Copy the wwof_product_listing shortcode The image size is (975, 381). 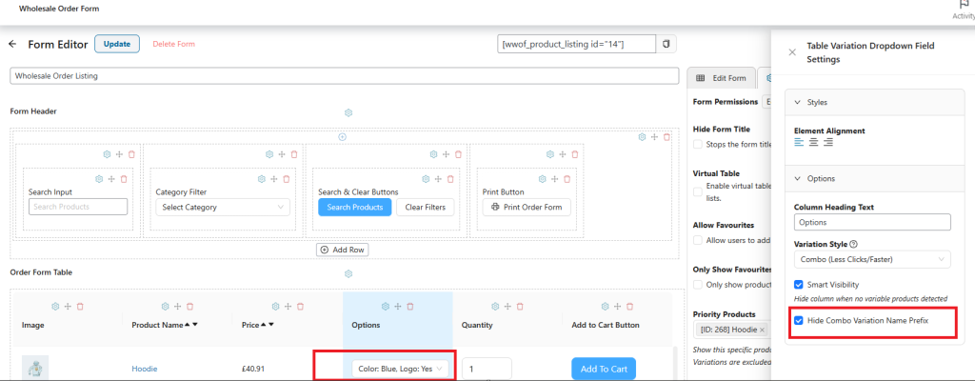point(666,44)
